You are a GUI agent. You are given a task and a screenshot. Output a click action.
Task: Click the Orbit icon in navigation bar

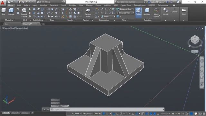point(202,77)
